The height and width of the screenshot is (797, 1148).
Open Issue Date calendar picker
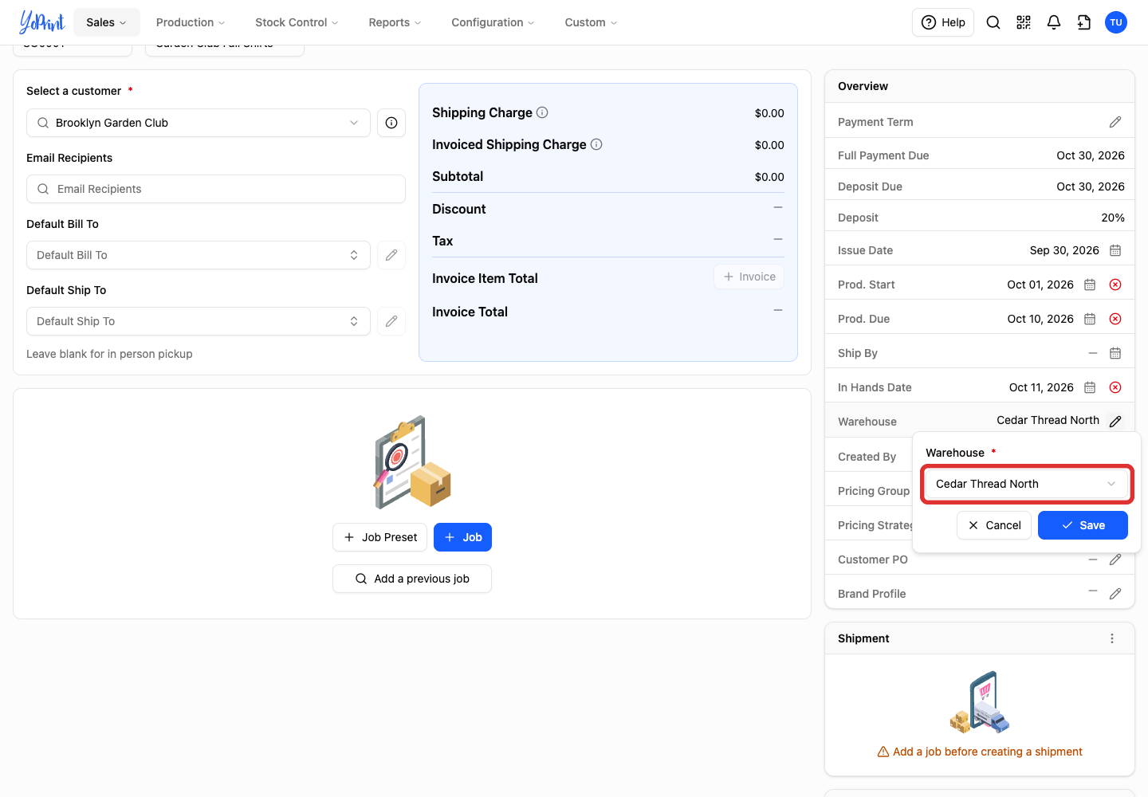(x=1115, y=250)
